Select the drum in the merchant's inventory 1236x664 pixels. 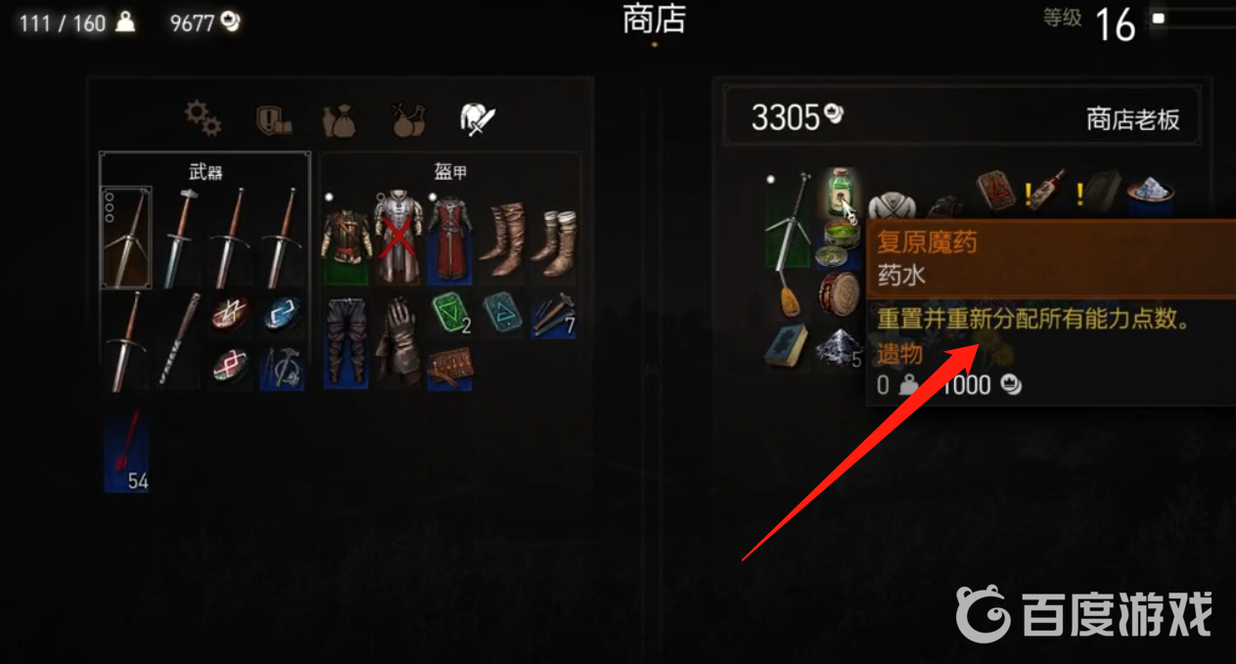click(x=839, y=292)
